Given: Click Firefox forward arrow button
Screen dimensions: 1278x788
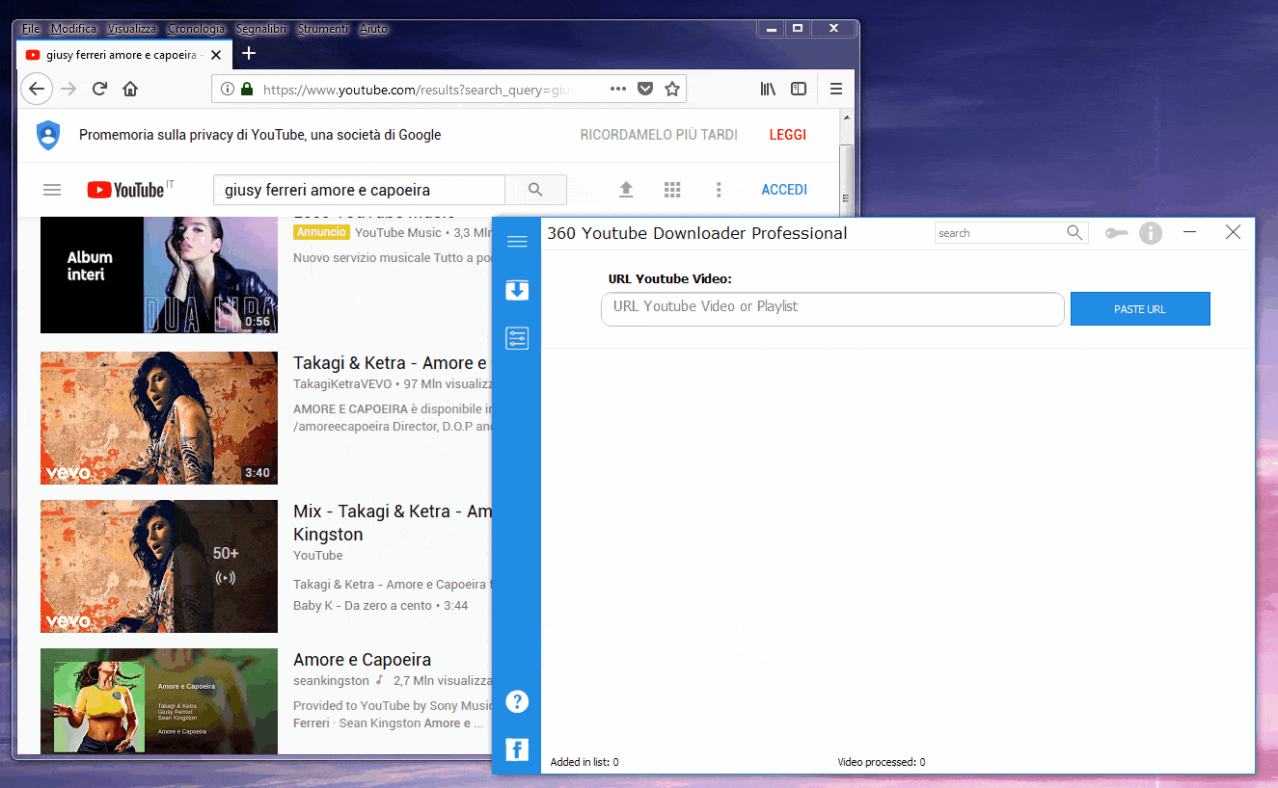Looking at the screenshot, I should pyautogui.click(x=68, y=89).
